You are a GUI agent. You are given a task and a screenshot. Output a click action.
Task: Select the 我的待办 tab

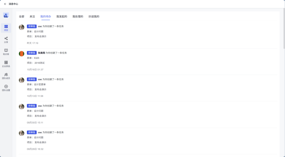click(x=46, y=16)
